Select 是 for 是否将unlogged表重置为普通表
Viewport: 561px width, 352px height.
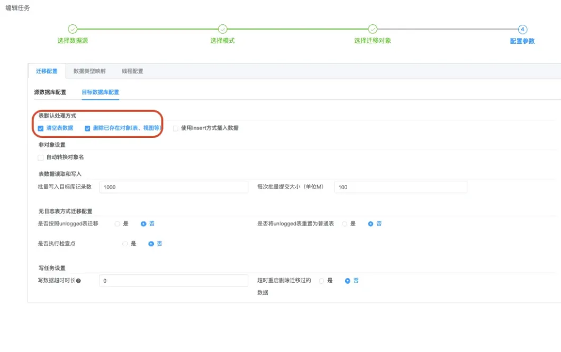pyautogui.click(x=345, y=224)
